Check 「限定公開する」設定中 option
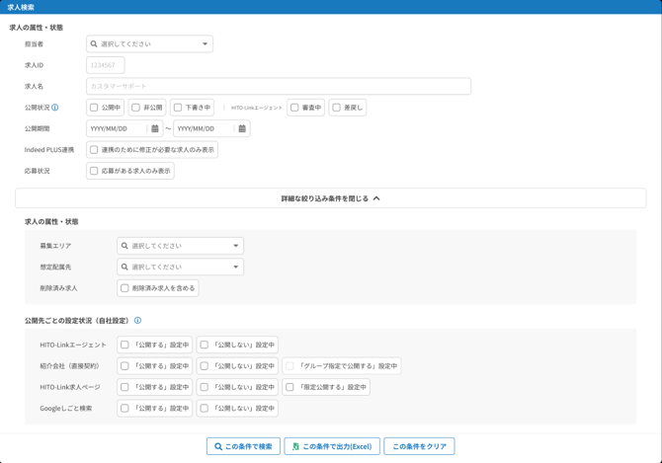Viewport: 662px width, 463px height. click(290, 387)
